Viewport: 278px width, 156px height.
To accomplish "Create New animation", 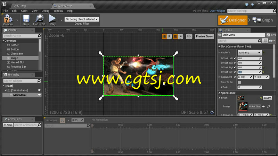I will [x=8, y=125].
